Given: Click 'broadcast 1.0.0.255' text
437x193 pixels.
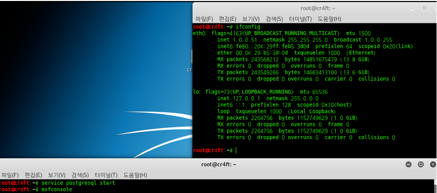Looking at the screenshot, I should coord(363,40).
